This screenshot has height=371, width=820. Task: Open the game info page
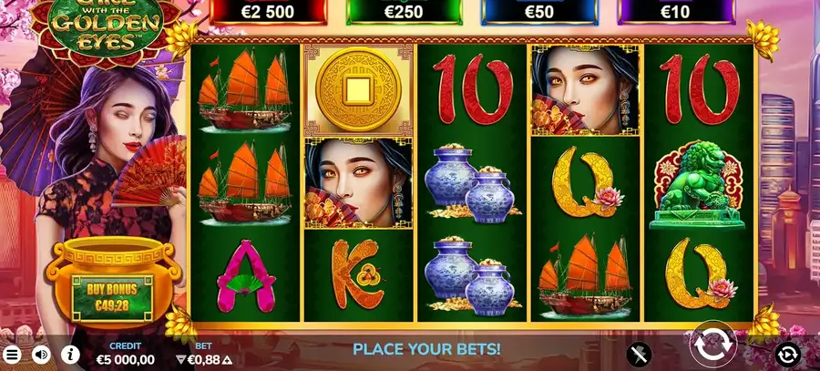point(70,355)
